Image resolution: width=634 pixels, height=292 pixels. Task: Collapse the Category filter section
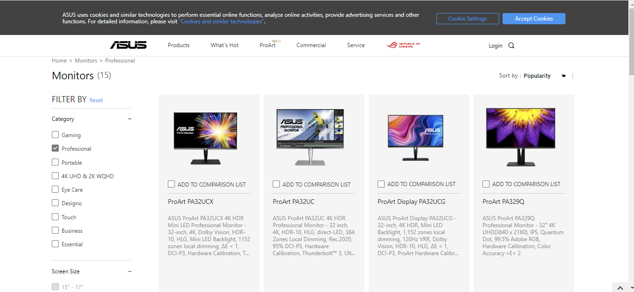(x=130, y=119)
